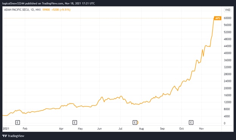Click the 40000 price axis label
Viewport: 236px width, 140px height.
[227, 53]
